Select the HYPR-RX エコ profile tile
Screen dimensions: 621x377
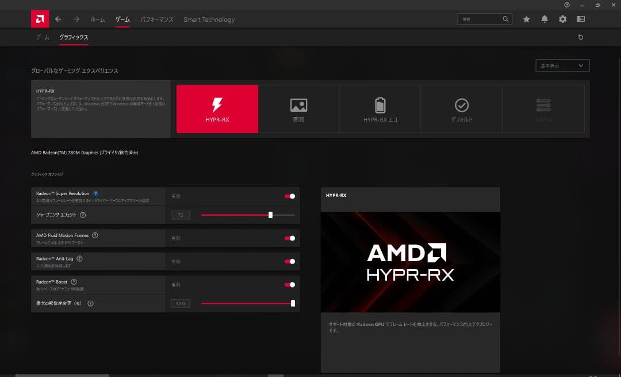(380, 109)
